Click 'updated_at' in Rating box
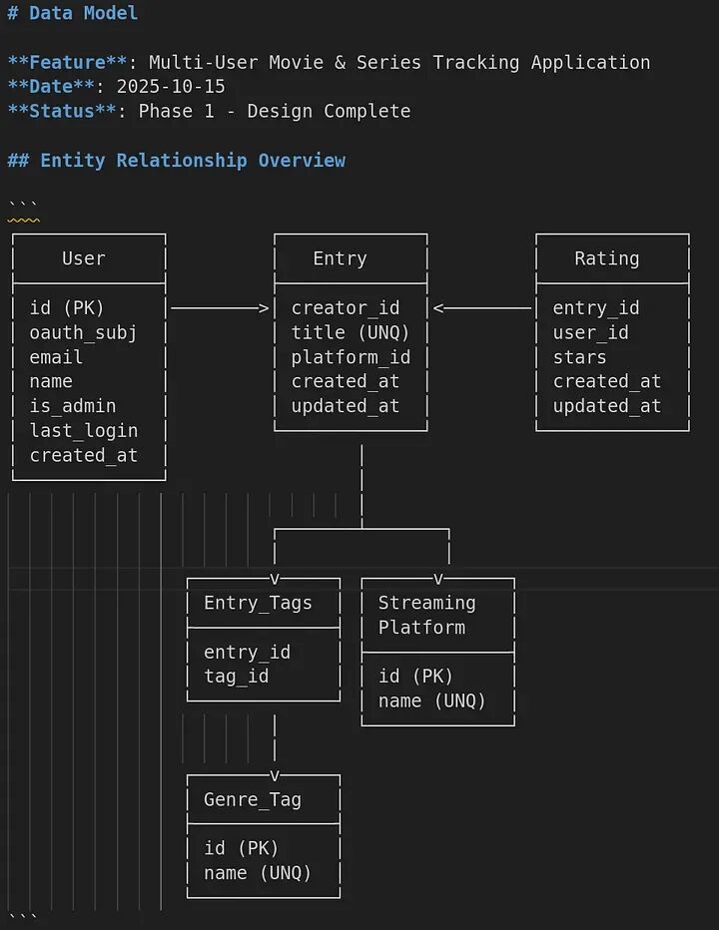The width and height of the screenshot is (719, 930). (607, 406)
